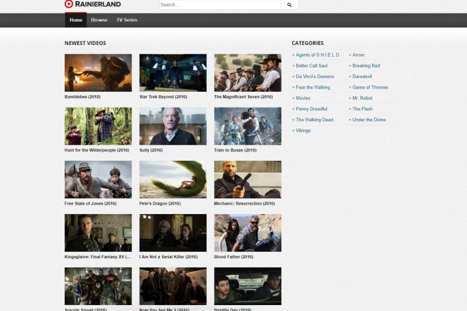Open the Better Call Saul category
Screen dimensions: 467x311
click(312, 66)
